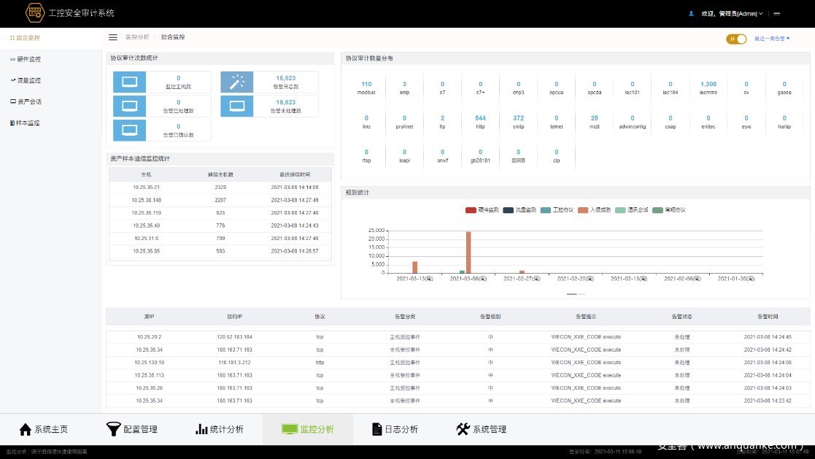Click the hamburger menu collapse icon
This screenshot has width=815, height=459.
pyautogui.click(x=112, y=37)
